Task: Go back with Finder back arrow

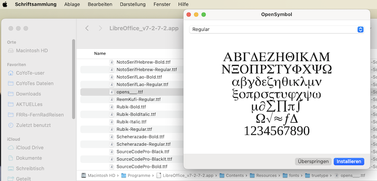Action: (87, 28)
